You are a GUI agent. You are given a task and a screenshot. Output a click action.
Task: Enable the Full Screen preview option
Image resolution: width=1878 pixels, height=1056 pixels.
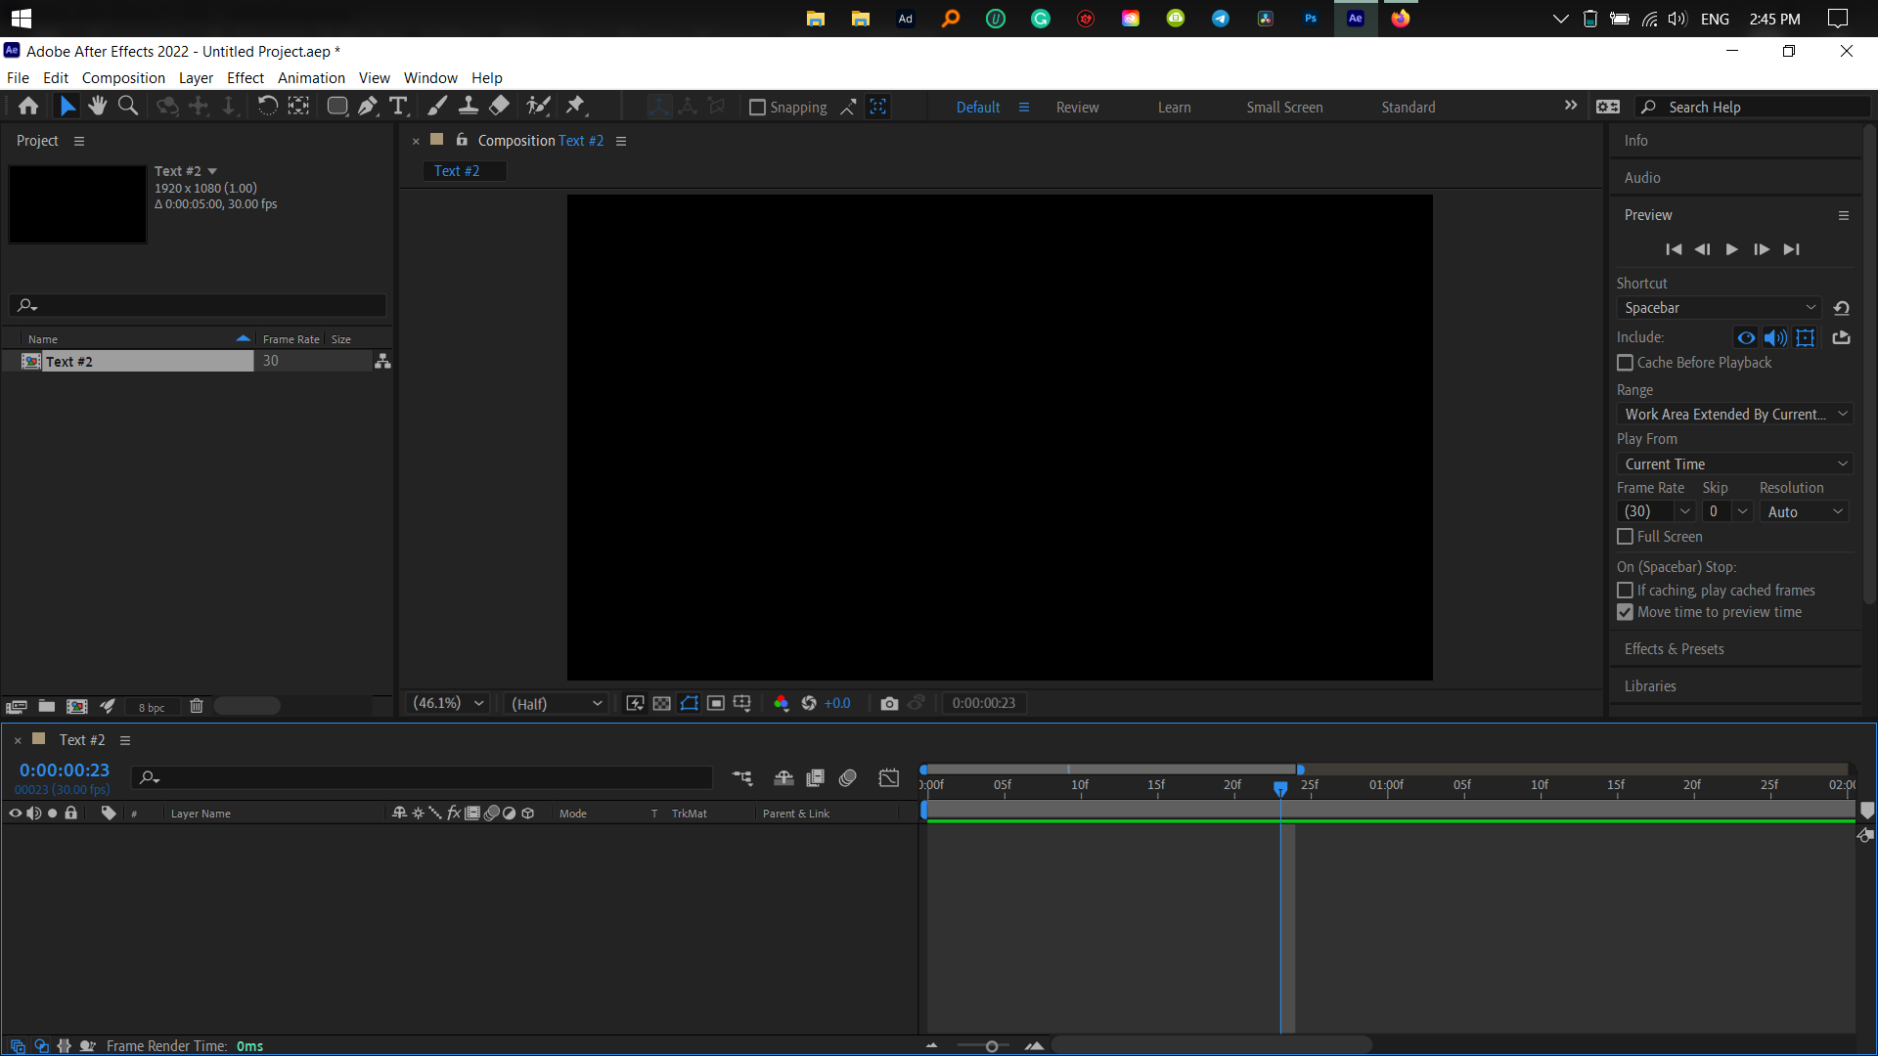pyautogui.click(x=1626, y=537)
